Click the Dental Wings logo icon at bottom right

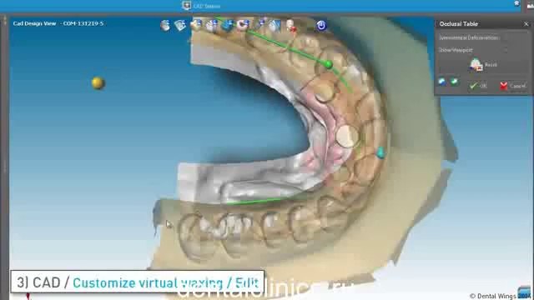(525, 292)
